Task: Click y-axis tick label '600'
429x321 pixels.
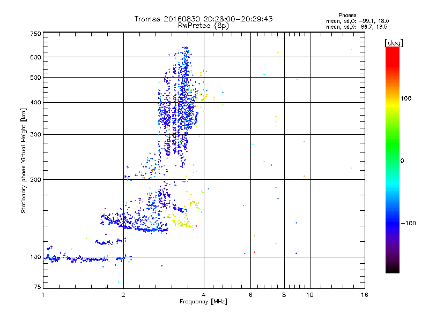Action: coord(35,57)
